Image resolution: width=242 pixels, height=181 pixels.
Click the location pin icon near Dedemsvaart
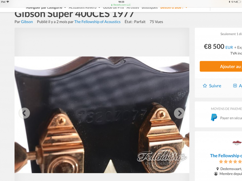pos(217,169)
